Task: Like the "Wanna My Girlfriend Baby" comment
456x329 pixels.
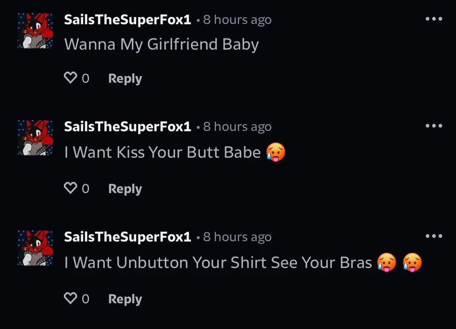Action: tap(70, 78)
